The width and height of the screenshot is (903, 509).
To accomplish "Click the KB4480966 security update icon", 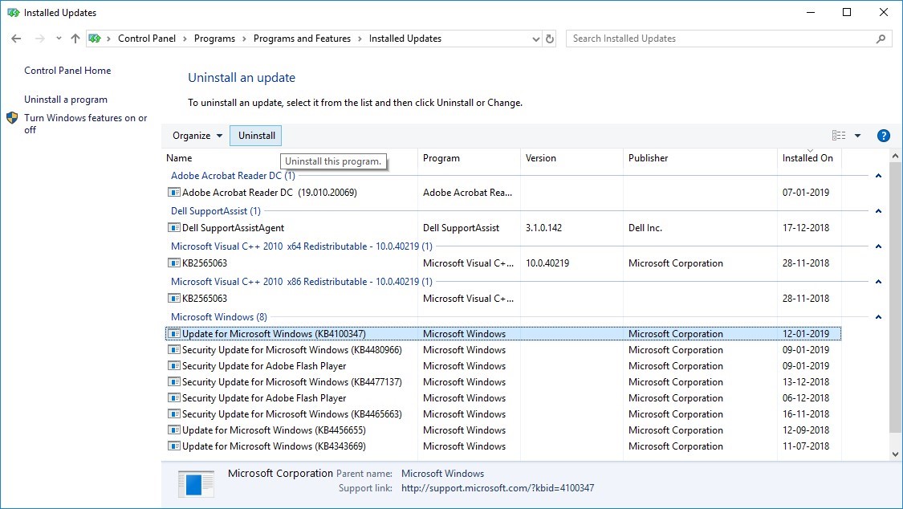I will pyautogui.click(x=173, y=349).
